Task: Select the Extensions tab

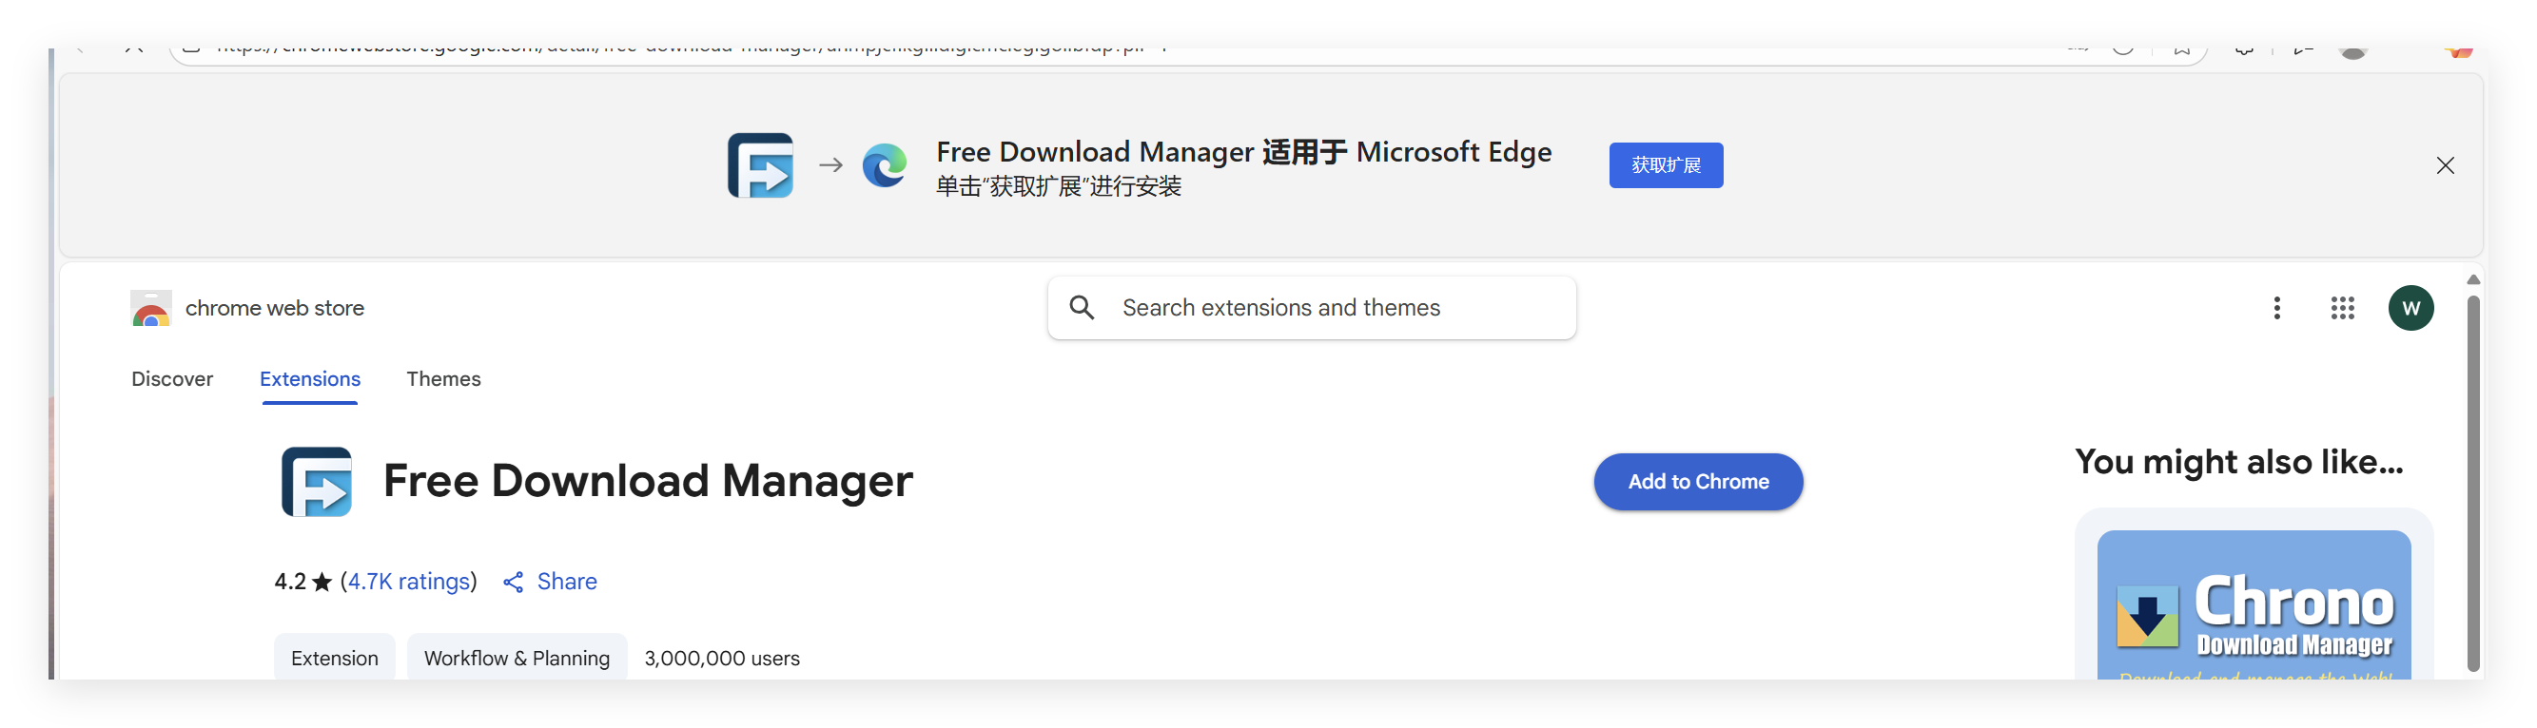Action: [x=309, y=380]
